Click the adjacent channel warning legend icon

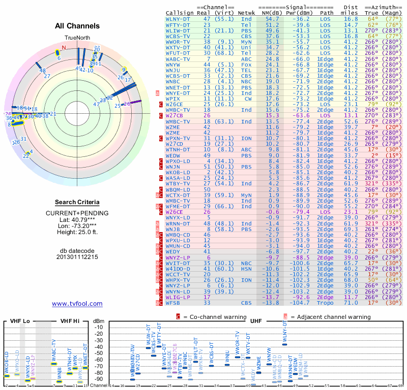[285, 317]
